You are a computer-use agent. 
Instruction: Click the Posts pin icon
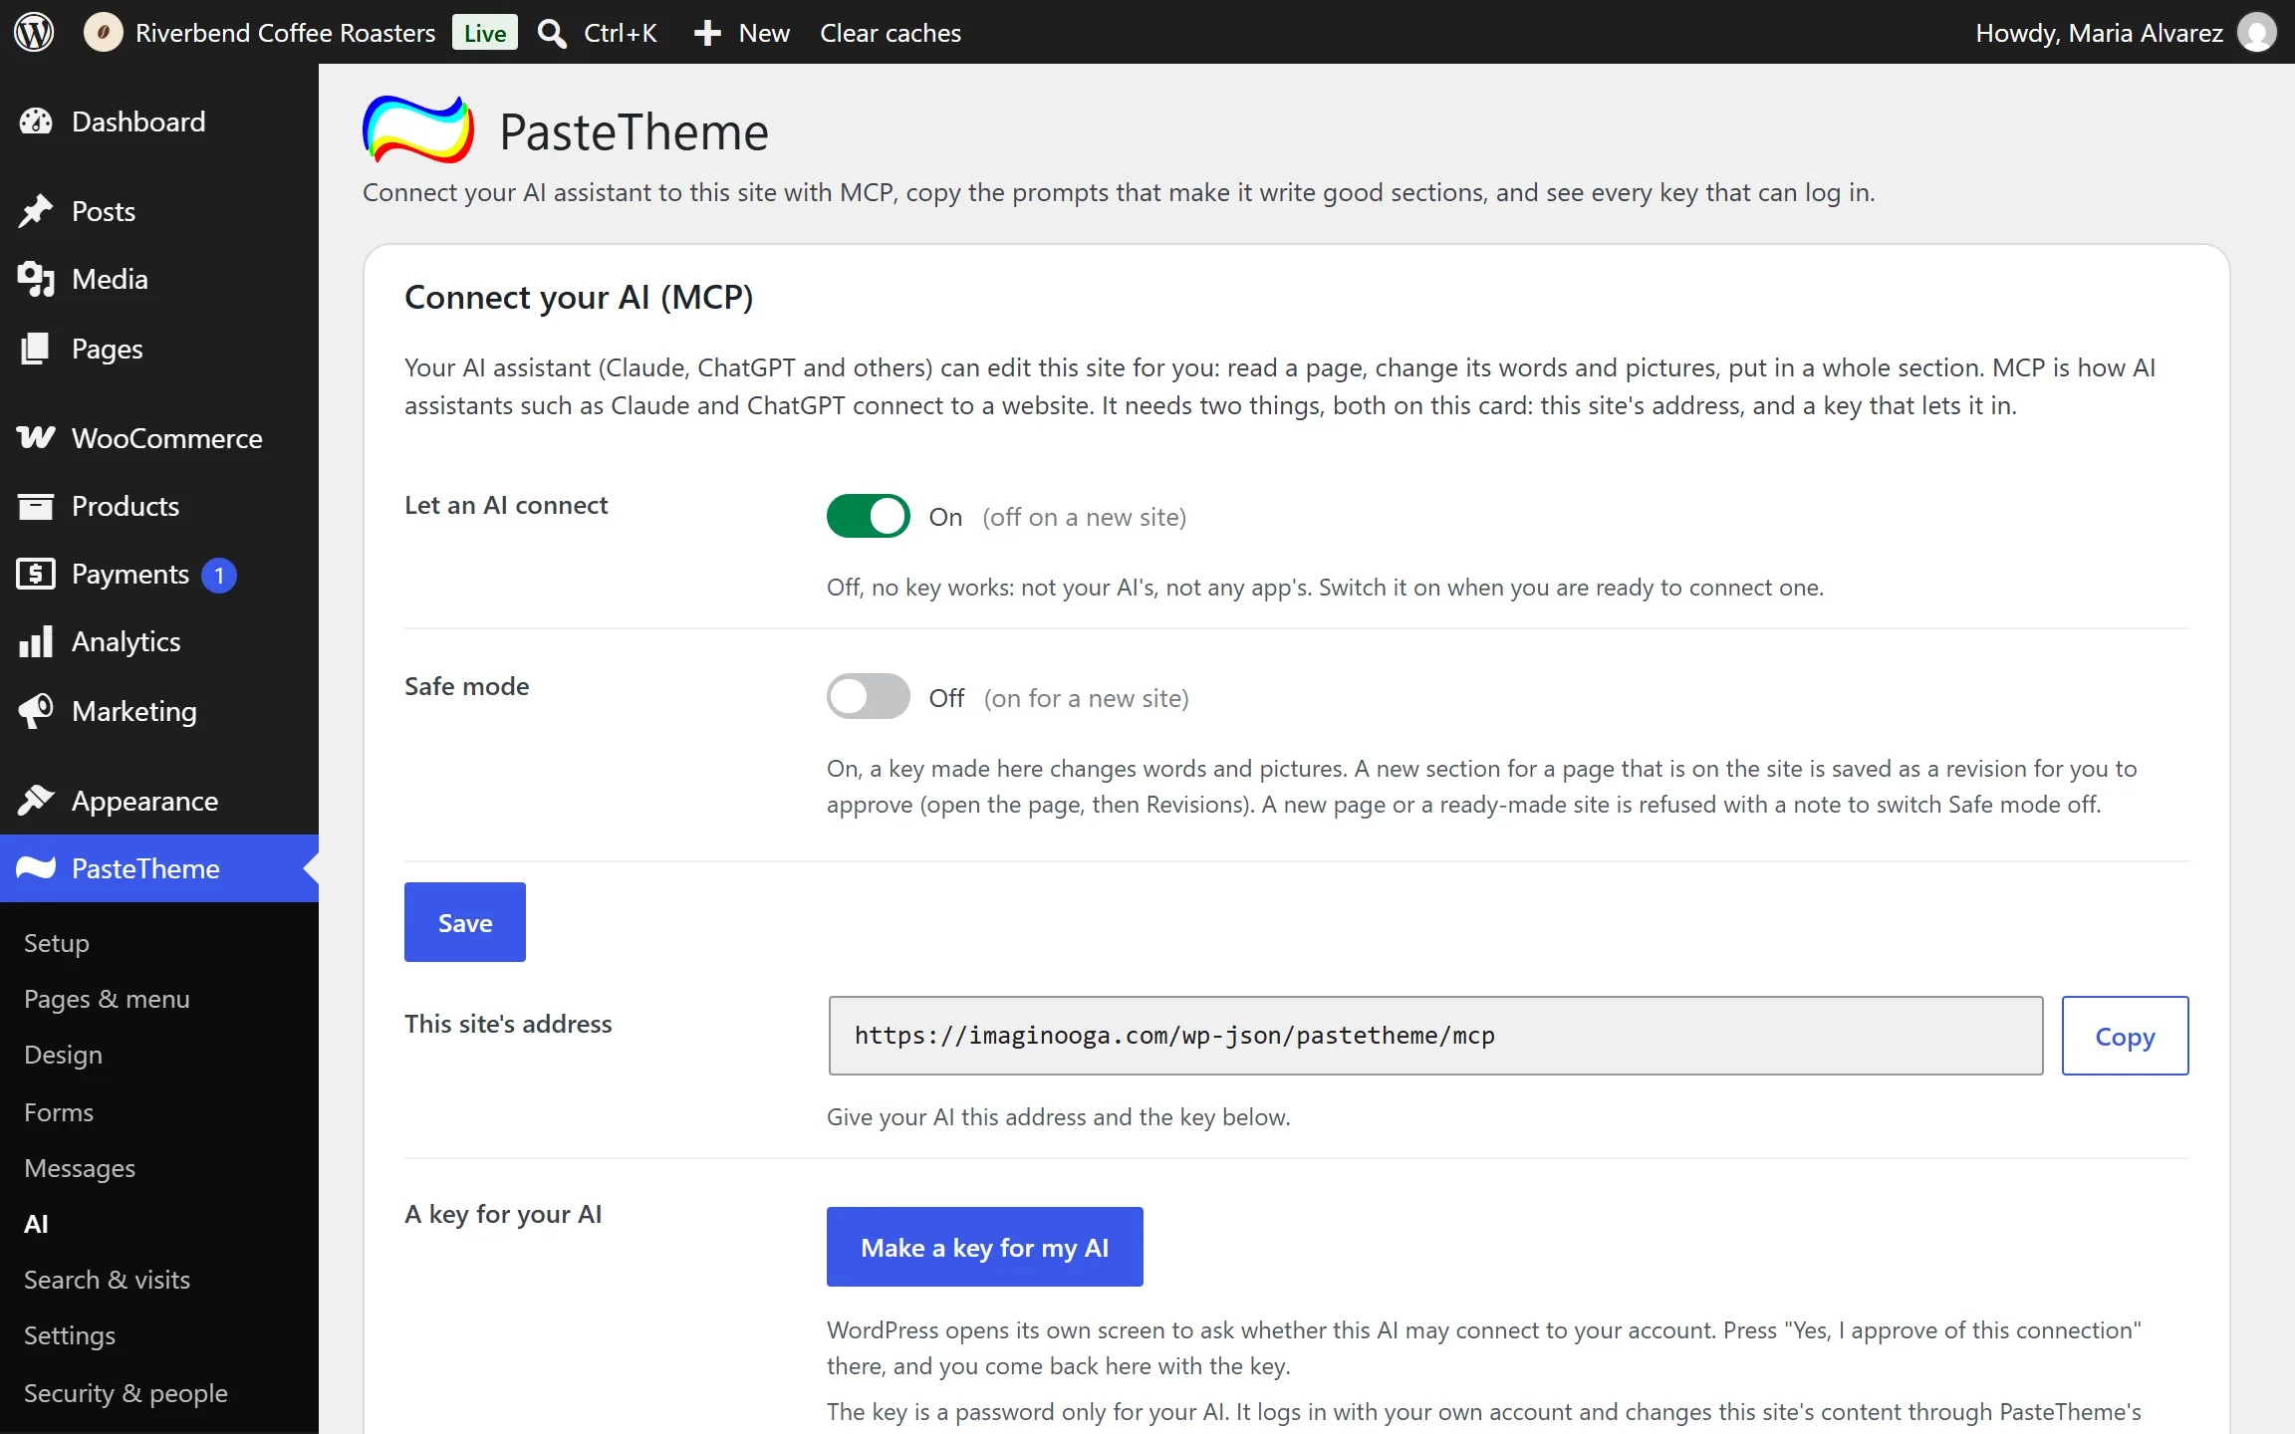[x=36, y=211]
